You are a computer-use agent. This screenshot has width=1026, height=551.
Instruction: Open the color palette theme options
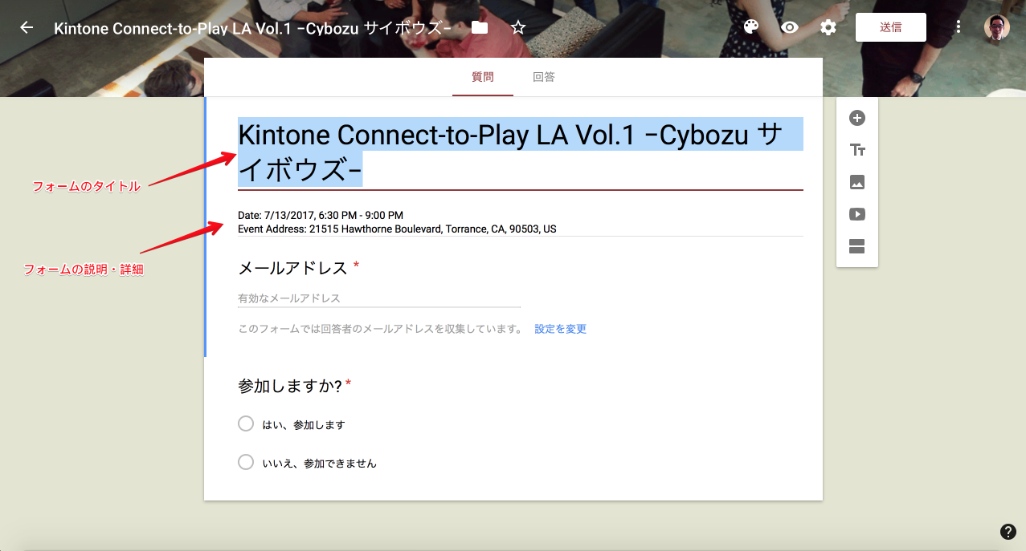pyautogui.click(x=751, y=27)
